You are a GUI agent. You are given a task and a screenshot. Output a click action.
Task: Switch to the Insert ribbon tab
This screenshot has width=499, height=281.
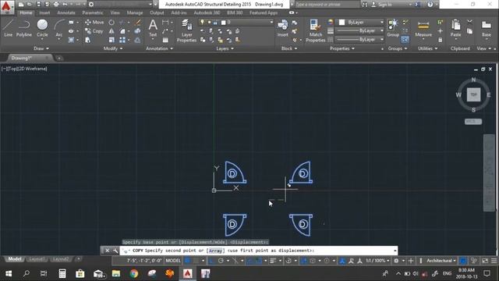coord(44,12)
